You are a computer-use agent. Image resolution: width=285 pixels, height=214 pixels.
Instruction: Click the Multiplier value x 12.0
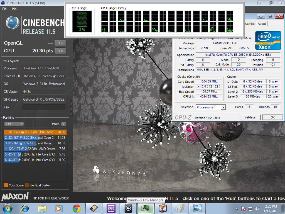(x=209, y=87)
